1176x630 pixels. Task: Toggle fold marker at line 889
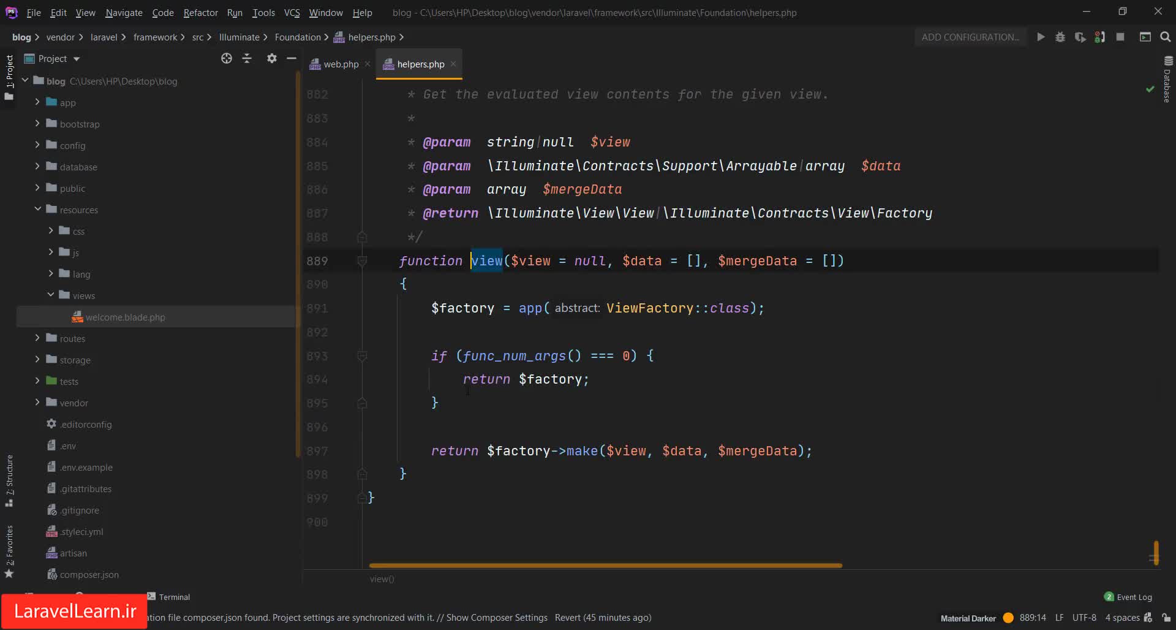coord(362,261)
